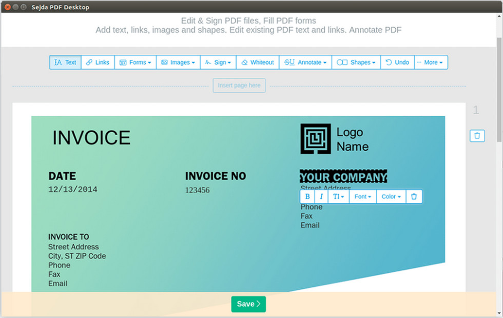This screenshot has width=503, height=318.
Task: Click Email under YOUR COMPANY
Action: 310,225
